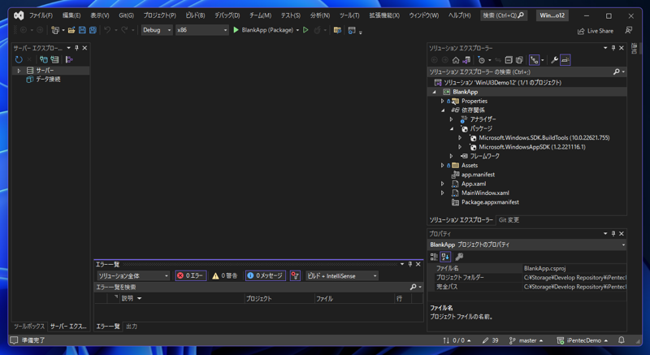Click Connect to Database icon in Server Explorer
This screenshot has width=650, height=355.
[44, 59]
